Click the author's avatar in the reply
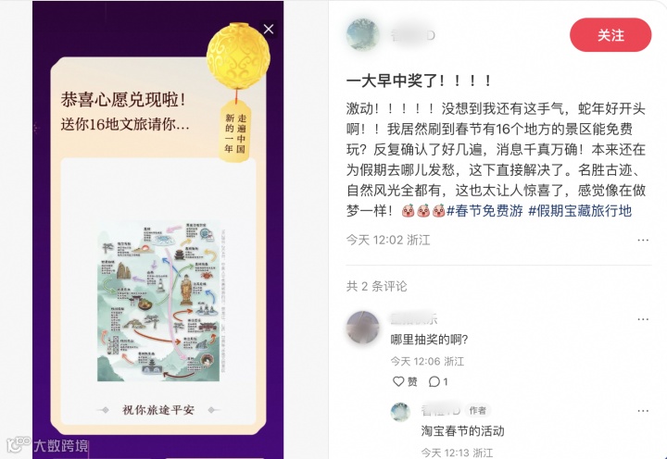Viewport: 667px width, 459px height. click(400, 412)
